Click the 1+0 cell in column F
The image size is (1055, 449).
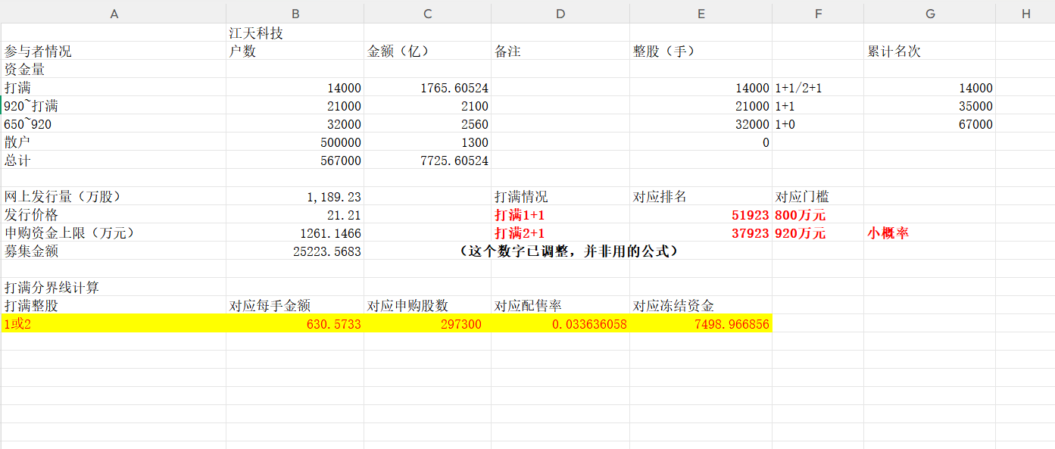pos(818,124)
